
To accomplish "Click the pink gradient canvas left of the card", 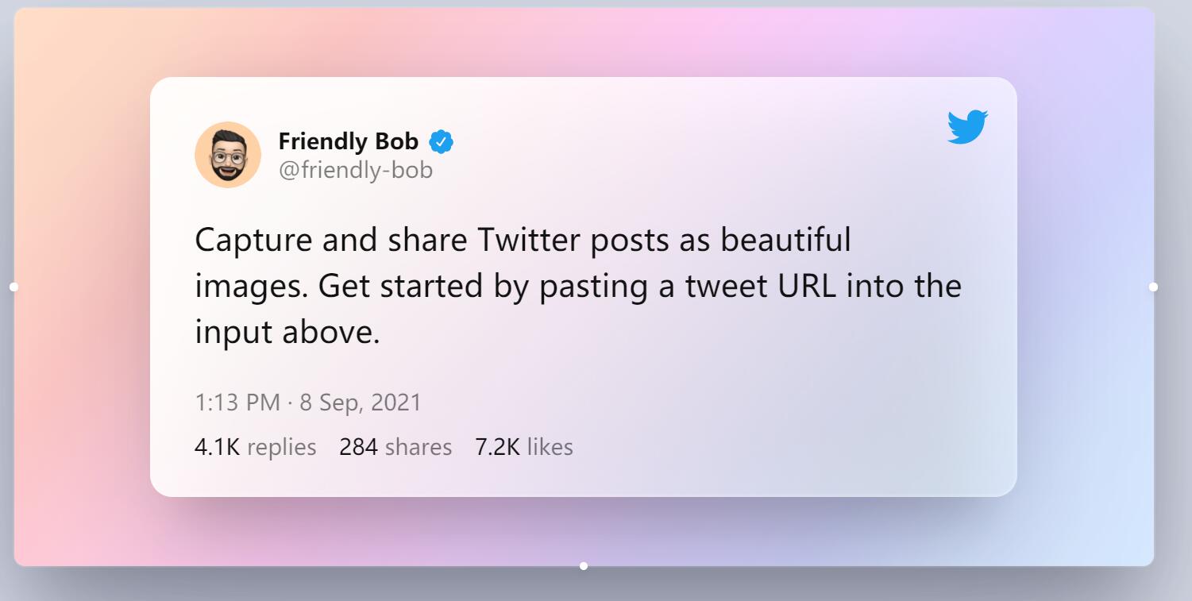I will pyautogui.click(x=79, y=318).
